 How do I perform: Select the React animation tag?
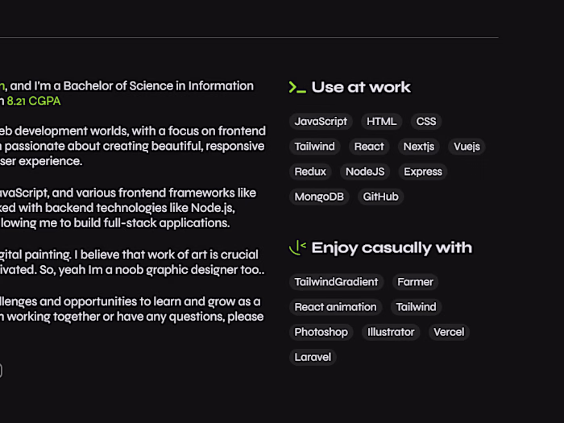click(335, 307)
